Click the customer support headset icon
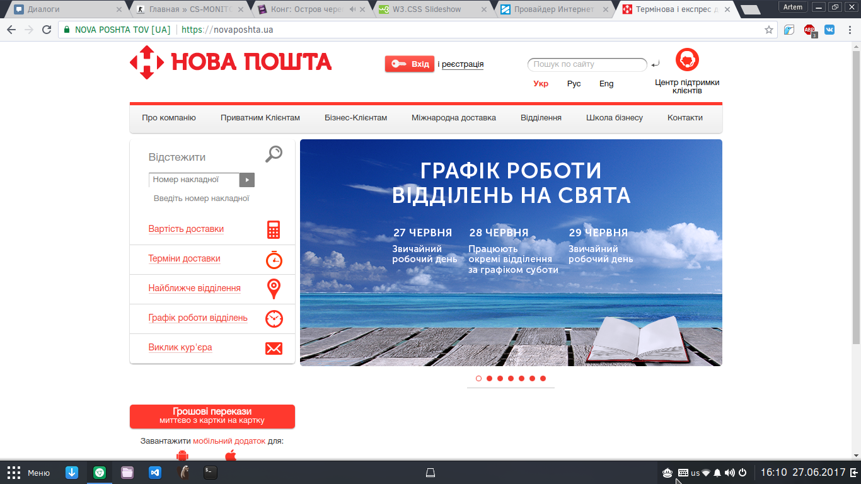Viewport: 861px width, 484px height. point(687,60)
